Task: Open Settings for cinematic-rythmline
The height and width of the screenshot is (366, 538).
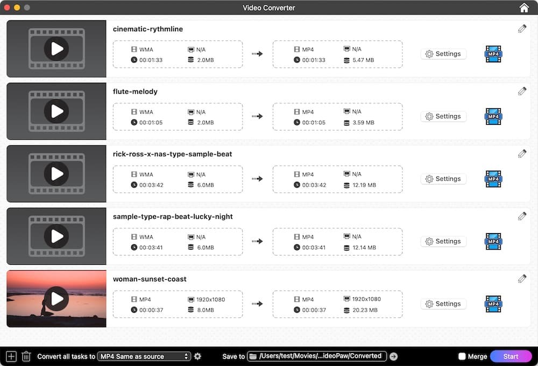Action: coord(443,54)
